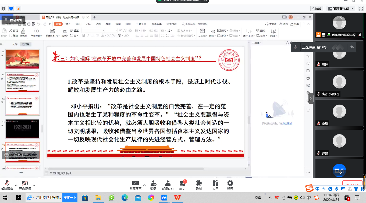Open meeting 设置 settings gear
This screenshot has height=203, width=366.
pyautogui.click(x=230, y=185)
